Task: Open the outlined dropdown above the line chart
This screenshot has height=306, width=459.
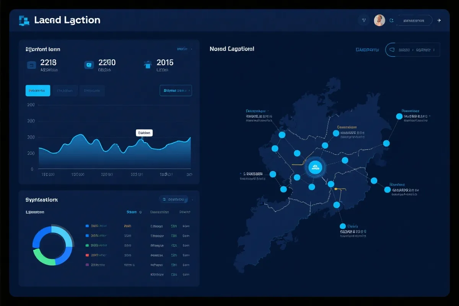Action: (176, 91)
